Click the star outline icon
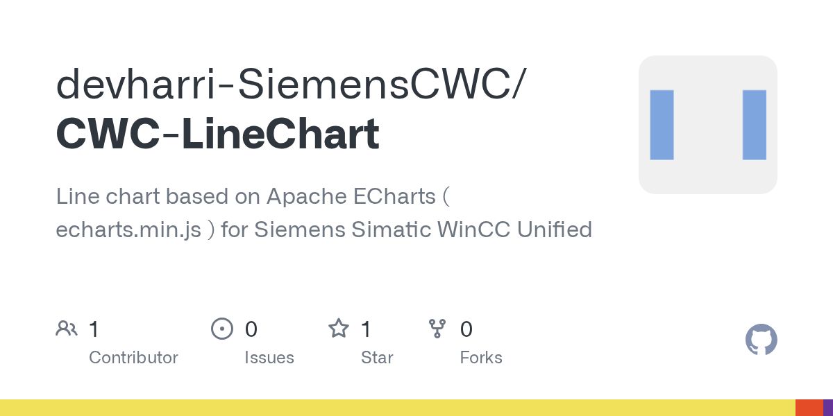 coord(339,328)
